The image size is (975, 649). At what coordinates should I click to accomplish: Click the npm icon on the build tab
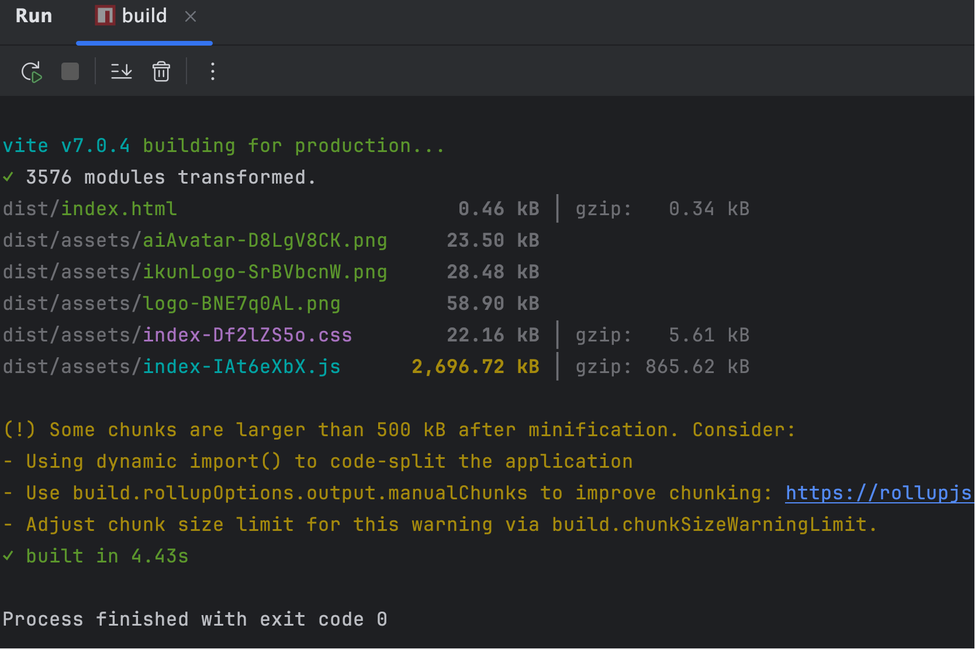[105, 16]
